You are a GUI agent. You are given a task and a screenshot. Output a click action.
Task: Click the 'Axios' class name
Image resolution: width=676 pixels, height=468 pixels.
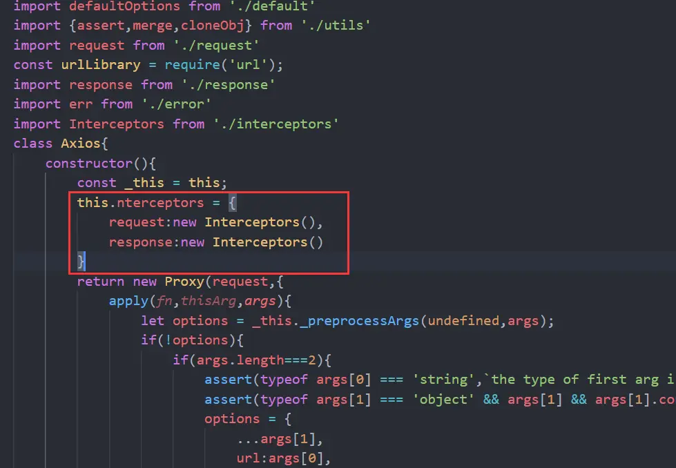click(x=81, y=144)
